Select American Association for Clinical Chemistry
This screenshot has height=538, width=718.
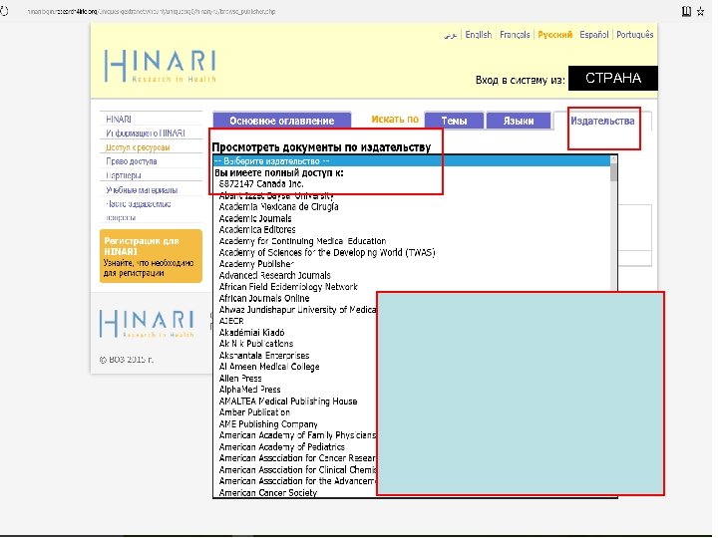[297, 470]
